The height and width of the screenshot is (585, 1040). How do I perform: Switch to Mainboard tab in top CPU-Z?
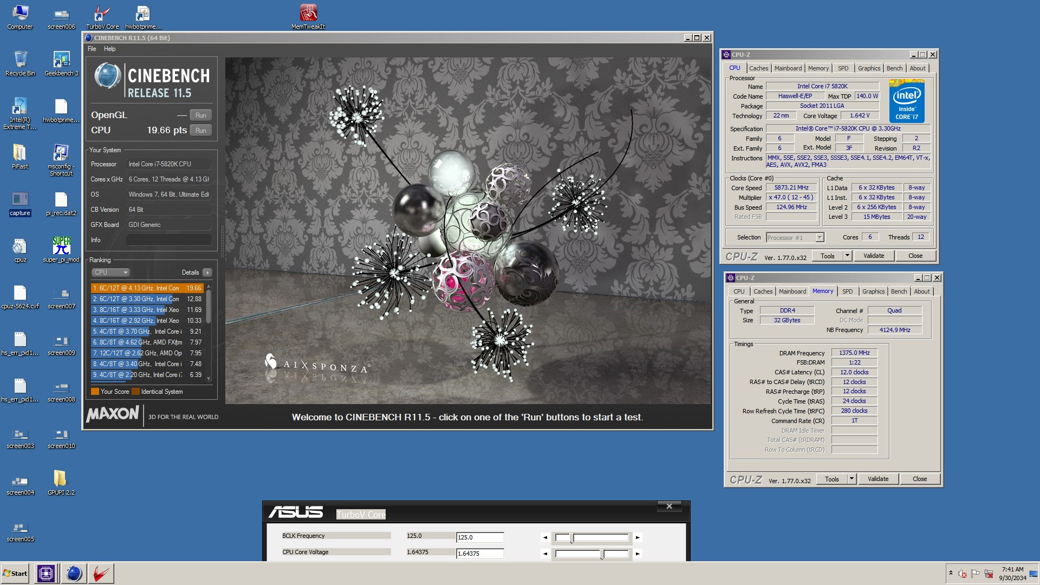pos(788,68)
